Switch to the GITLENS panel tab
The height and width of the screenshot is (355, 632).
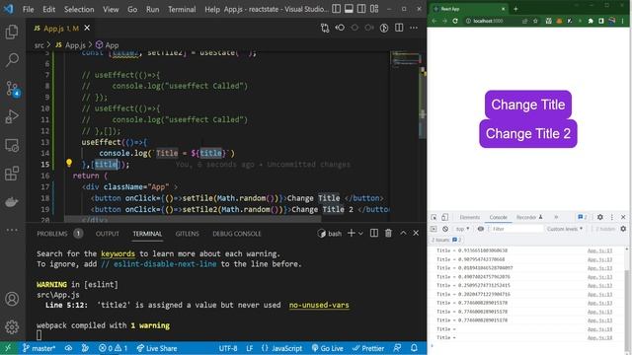(x=187, y=234)
